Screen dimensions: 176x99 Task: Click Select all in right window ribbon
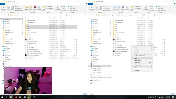pos(159,6)
